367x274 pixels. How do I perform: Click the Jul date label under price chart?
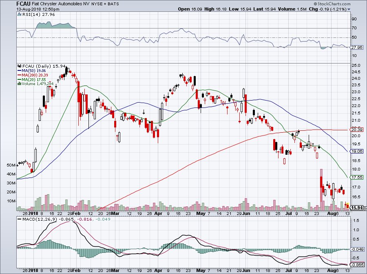coord(289,213)
